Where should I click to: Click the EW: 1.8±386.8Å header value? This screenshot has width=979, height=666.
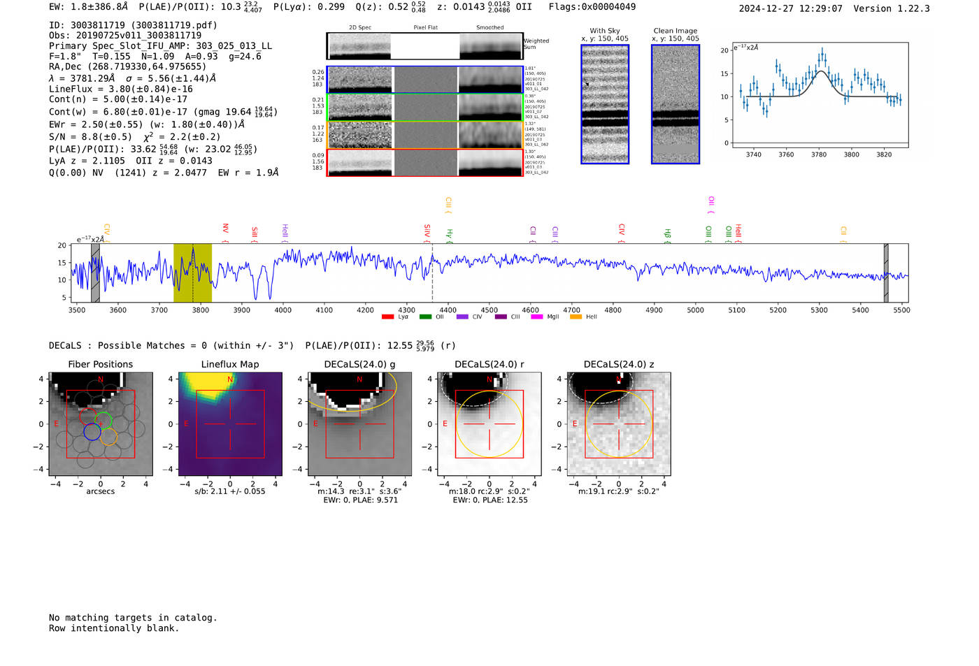click(89, 7)
